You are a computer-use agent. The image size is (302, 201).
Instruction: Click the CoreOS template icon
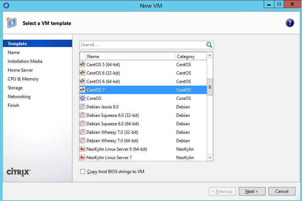[82, 98]
